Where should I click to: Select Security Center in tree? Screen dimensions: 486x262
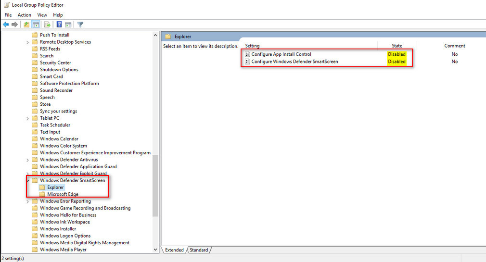55,62
